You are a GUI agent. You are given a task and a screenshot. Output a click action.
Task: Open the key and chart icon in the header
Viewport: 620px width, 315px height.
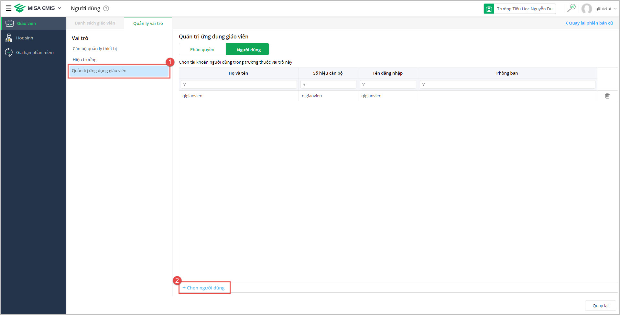click(x=571, y=8)
